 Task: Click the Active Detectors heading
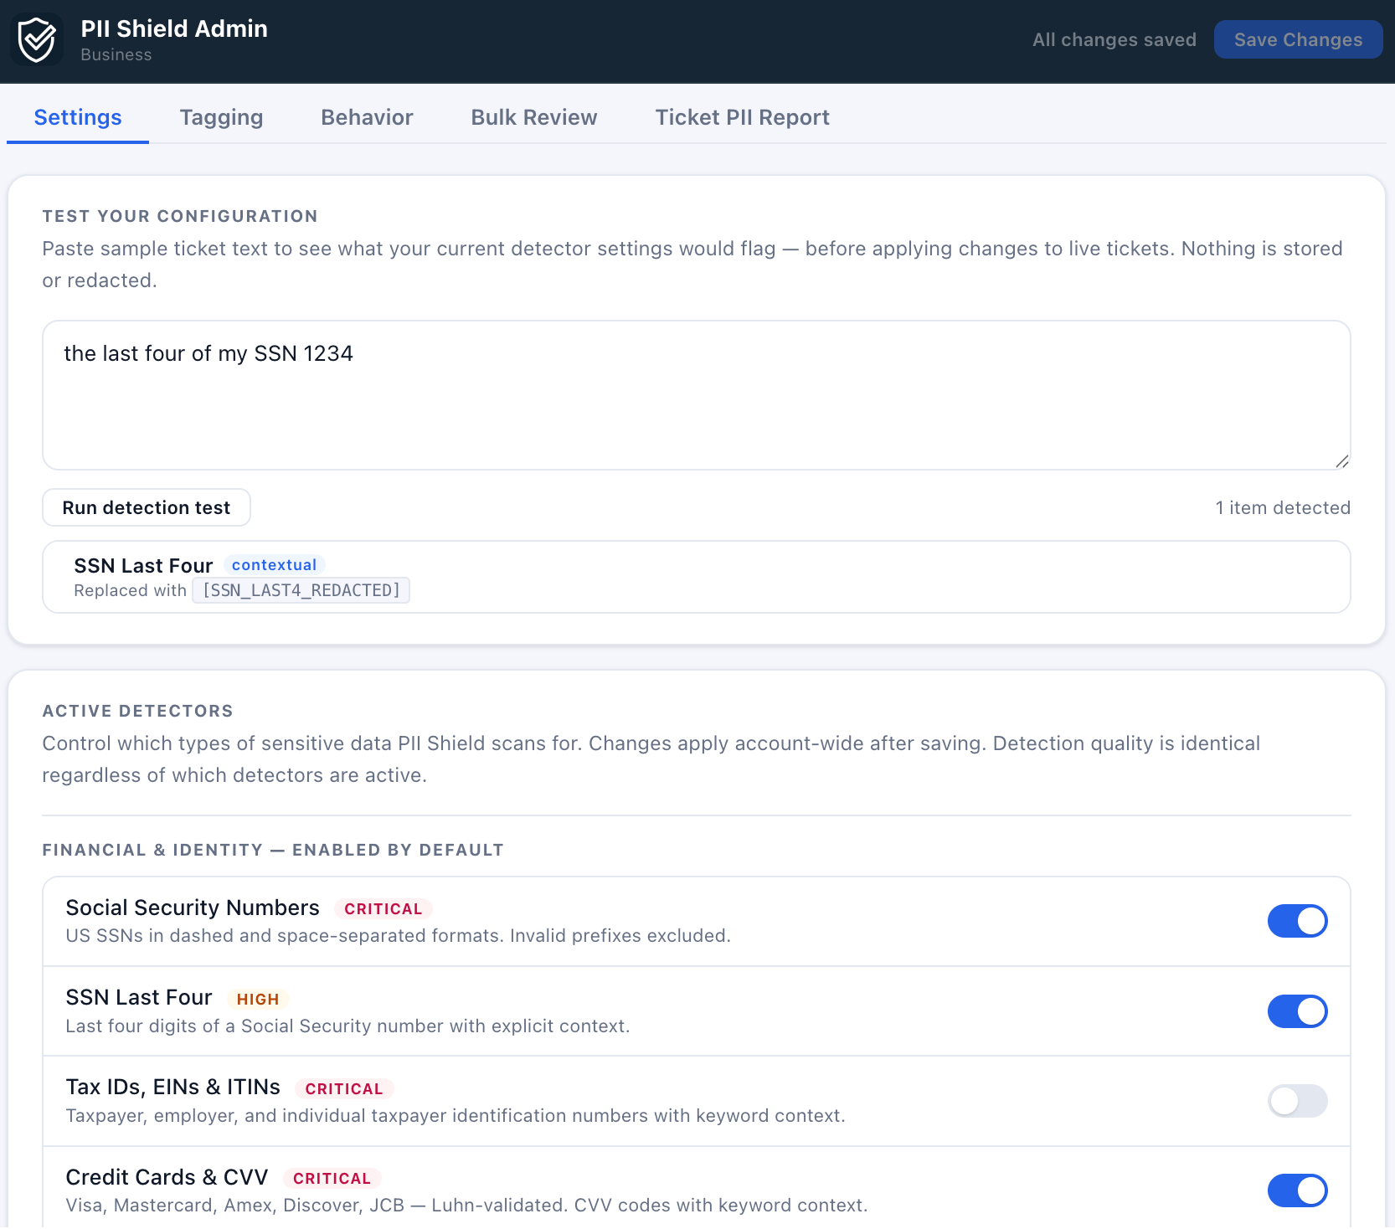(138, 711)
